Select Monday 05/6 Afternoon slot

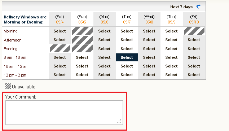click(104, 40)
